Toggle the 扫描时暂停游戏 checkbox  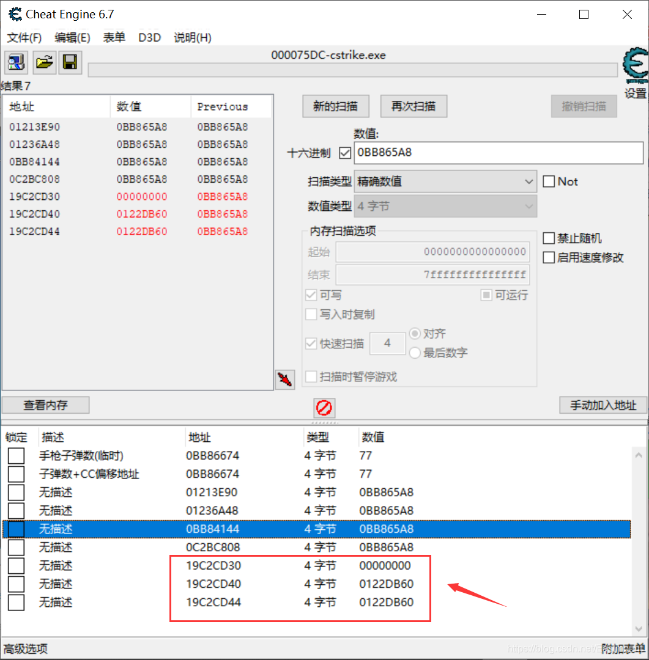[311, 376]
